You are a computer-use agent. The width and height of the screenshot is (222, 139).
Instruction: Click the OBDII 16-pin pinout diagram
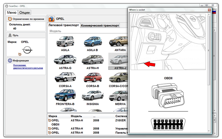click(x=168, y=124)
